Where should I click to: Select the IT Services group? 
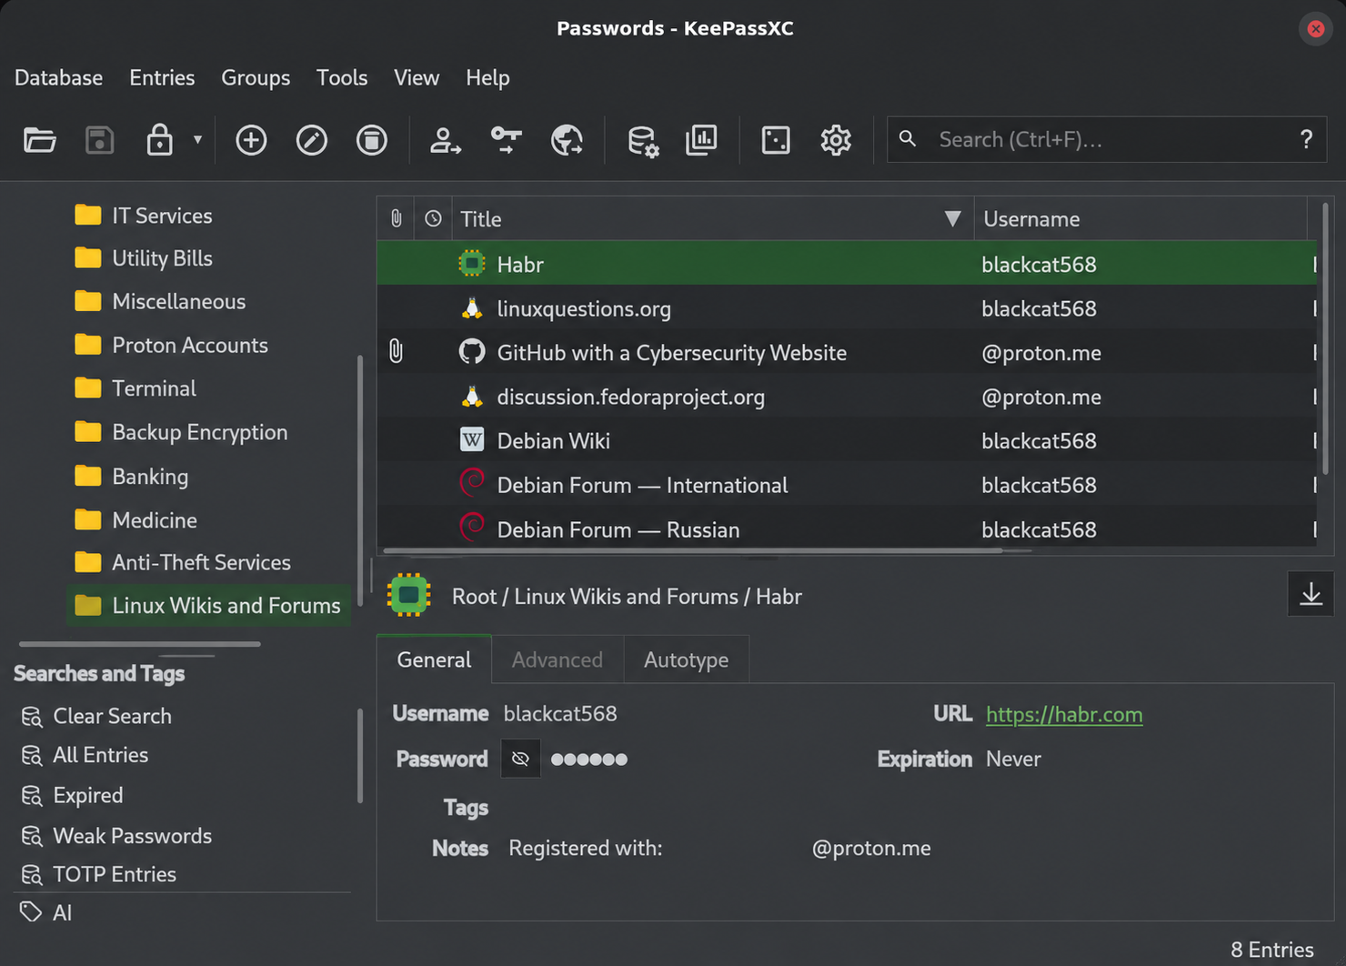point(143,216)
